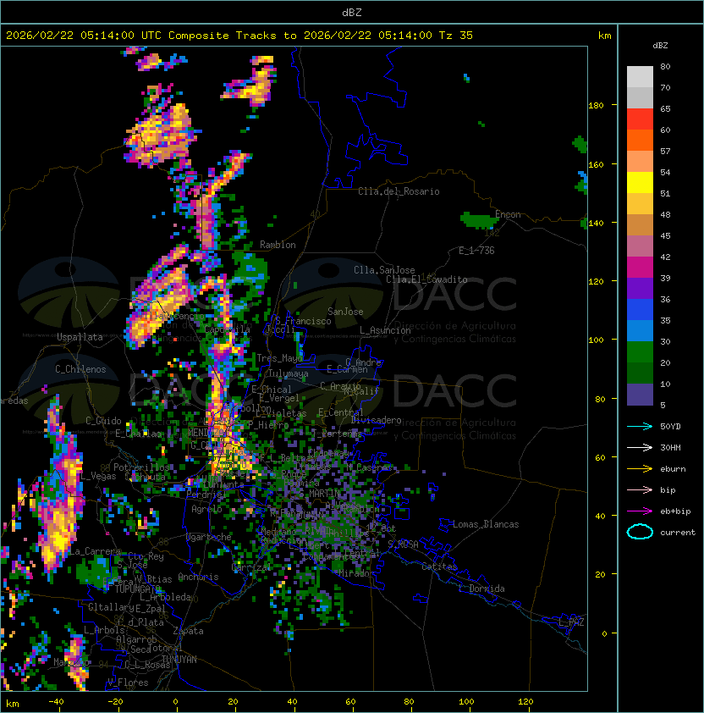
Task: Click the 'L_Dormida' map label
Action: pyautogui.click(x=481, y=589)
